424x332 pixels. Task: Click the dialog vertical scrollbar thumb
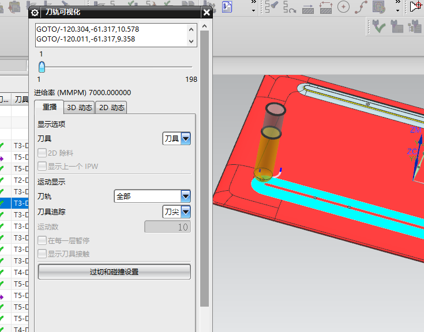pos(205,168)
